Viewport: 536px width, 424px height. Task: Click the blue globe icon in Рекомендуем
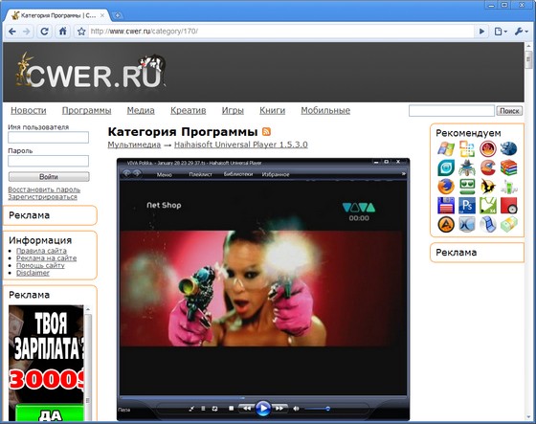click(508, 148)
